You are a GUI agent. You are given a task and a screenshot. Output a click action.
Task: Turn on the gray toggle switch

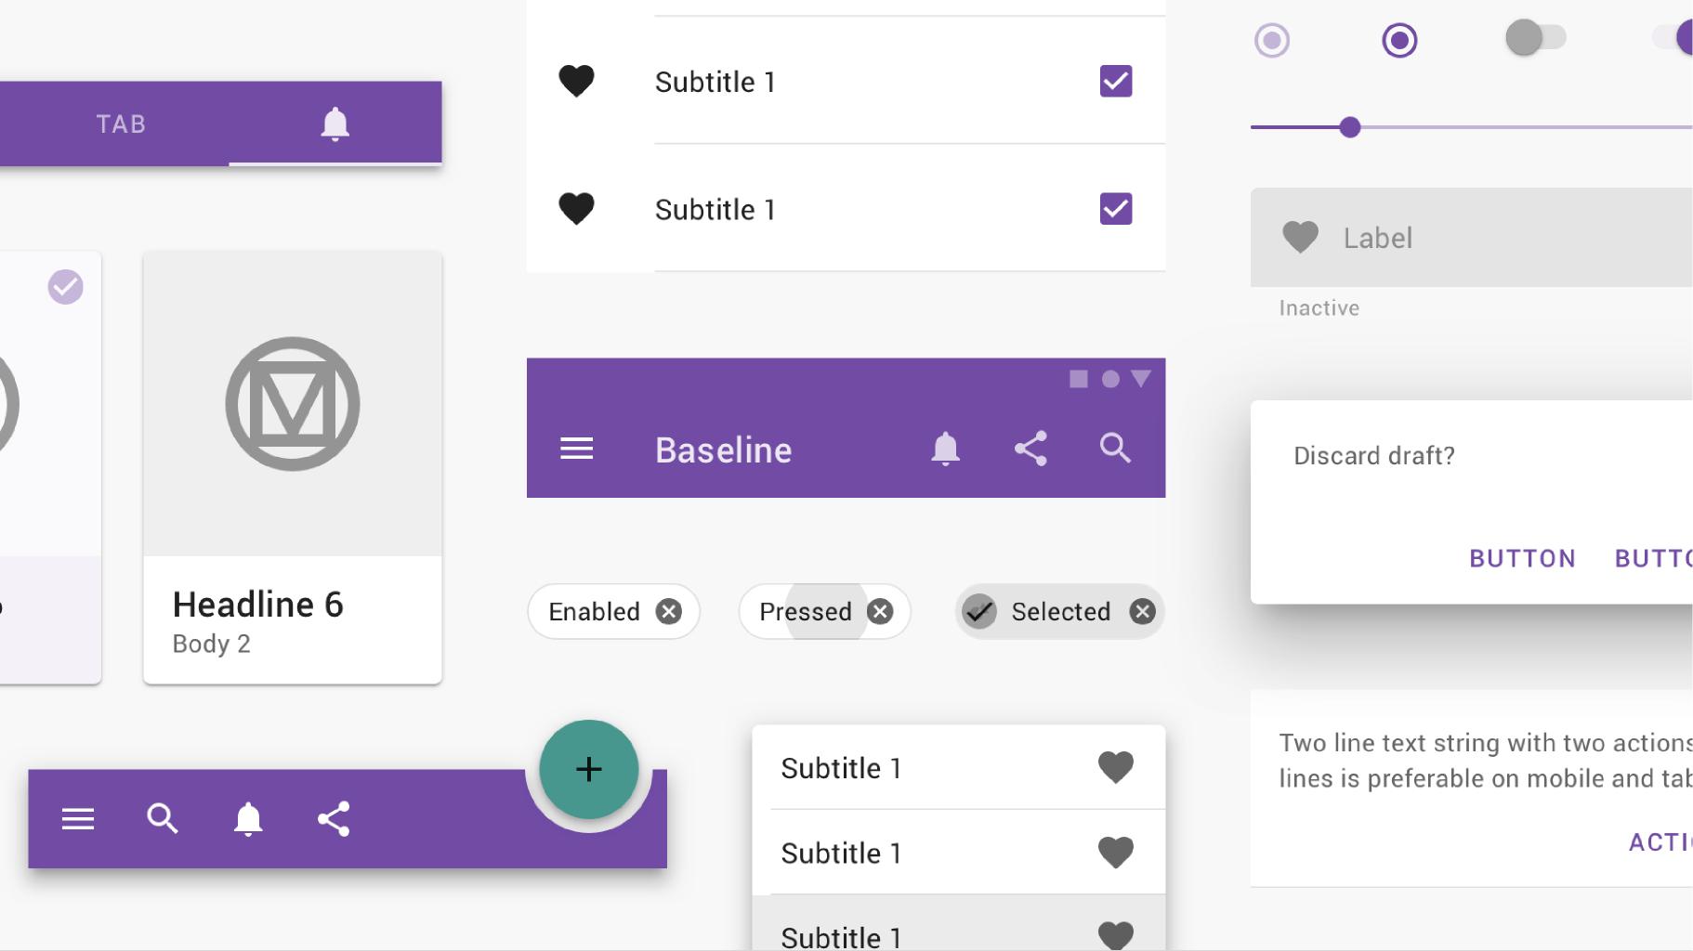pyautogui.click(x=1535, y=38)
